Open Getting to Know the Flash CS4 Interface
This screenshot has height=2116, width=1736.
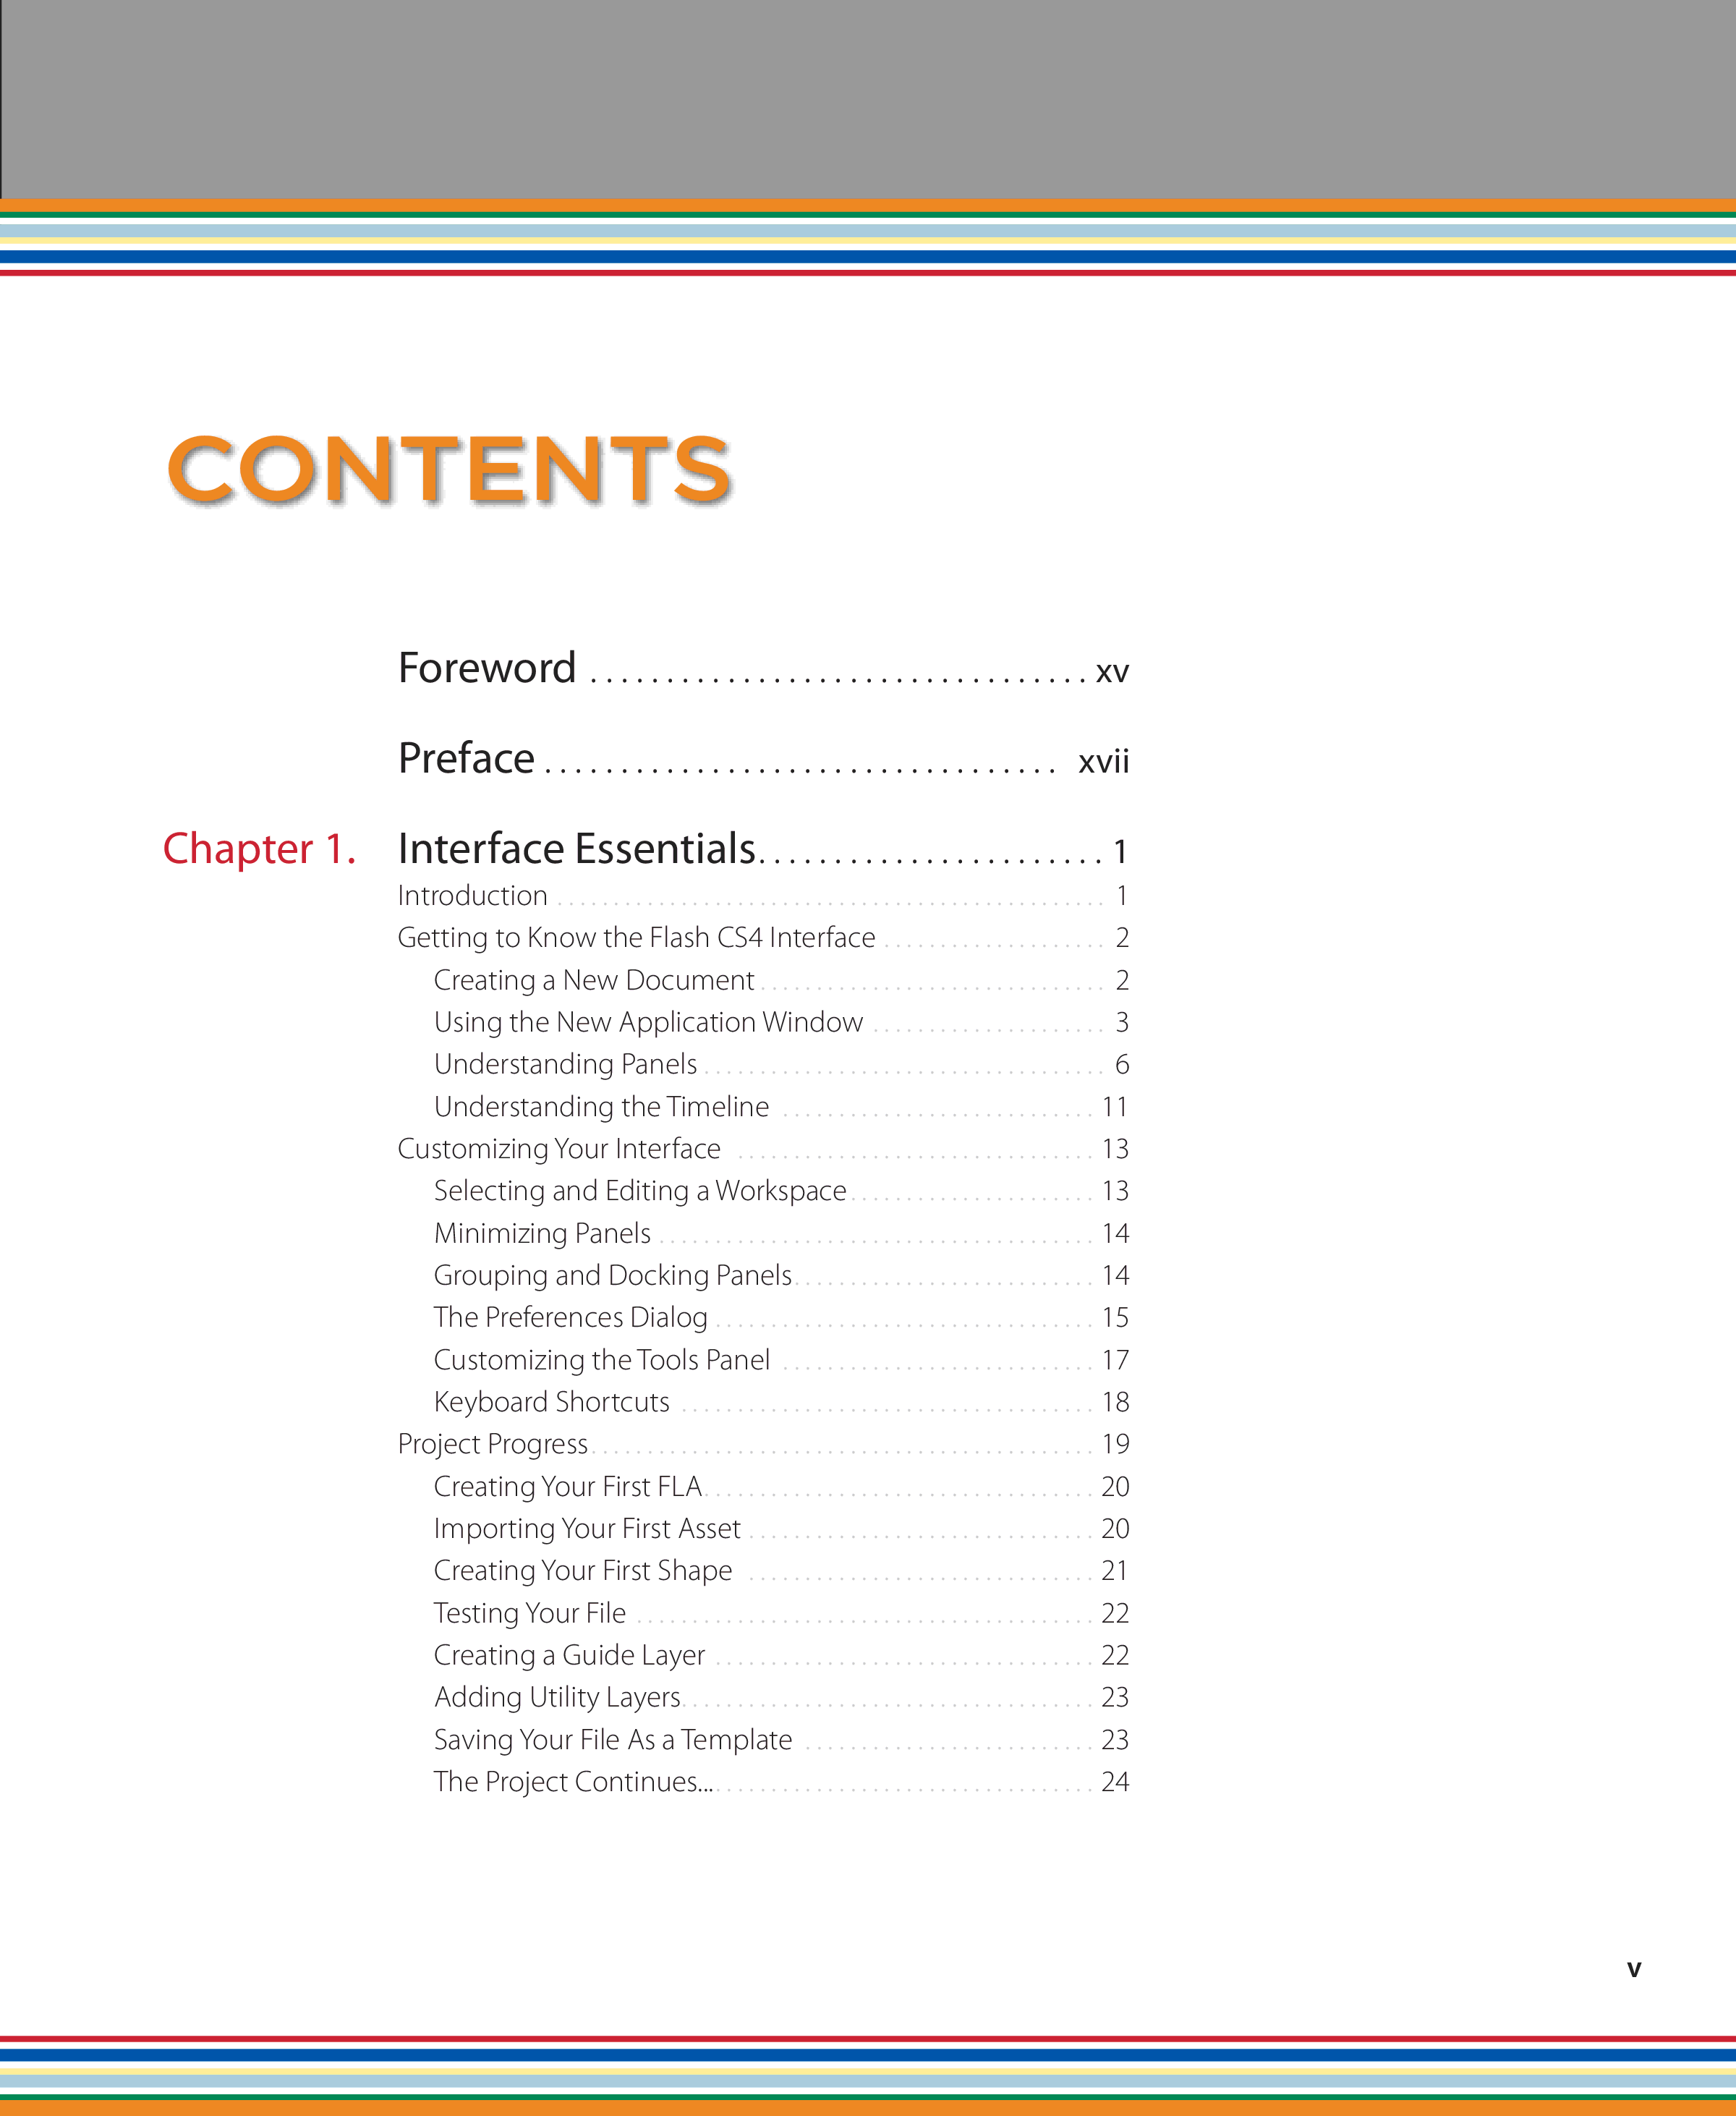636,938
